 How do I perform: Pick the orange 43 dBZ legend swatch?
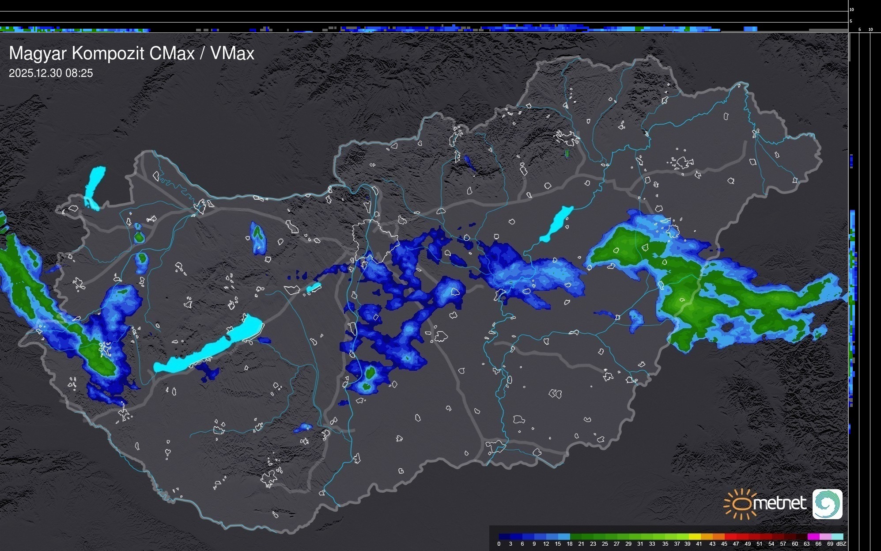click(718, 536)
